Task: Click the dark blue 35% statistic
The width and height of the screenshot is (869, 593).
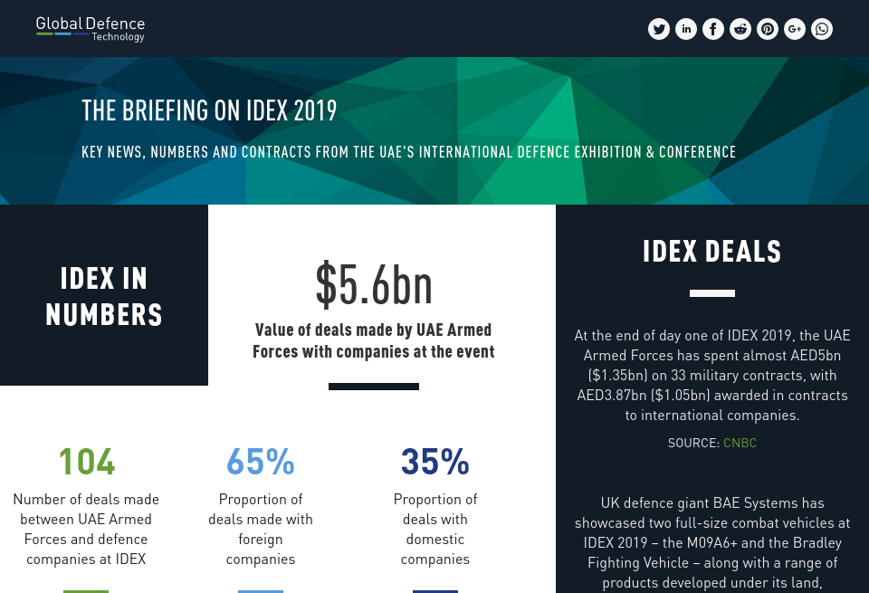Action: (x=435, y=461)
